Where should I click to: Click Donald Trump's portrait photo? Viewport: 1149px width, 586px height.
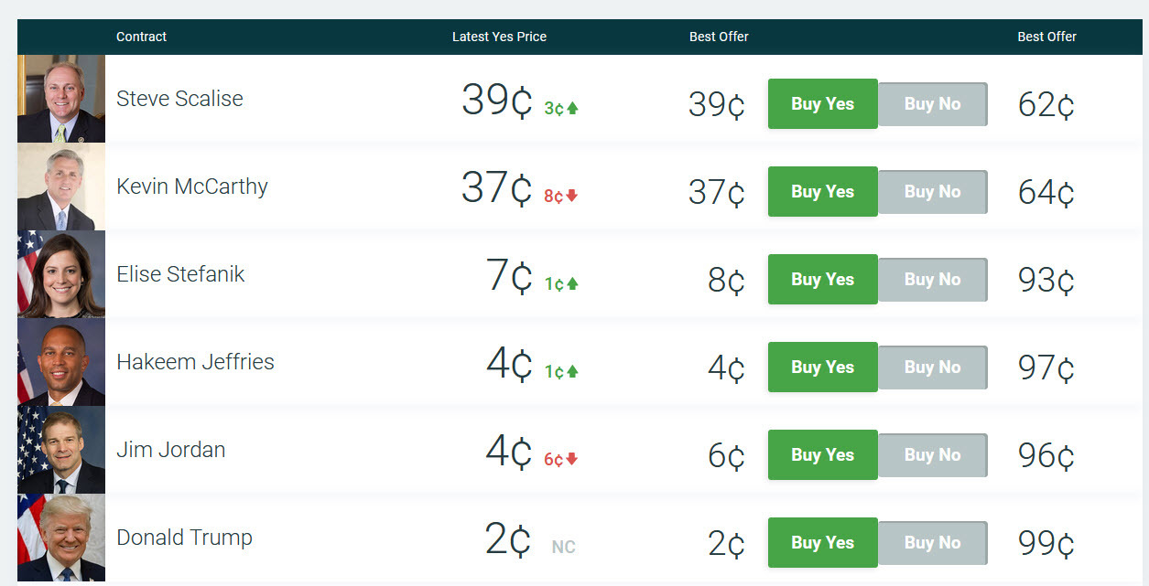tap(61, 538)
